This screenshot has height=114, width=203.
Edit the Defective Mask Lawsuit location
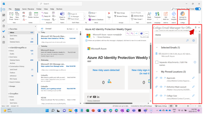193,87
